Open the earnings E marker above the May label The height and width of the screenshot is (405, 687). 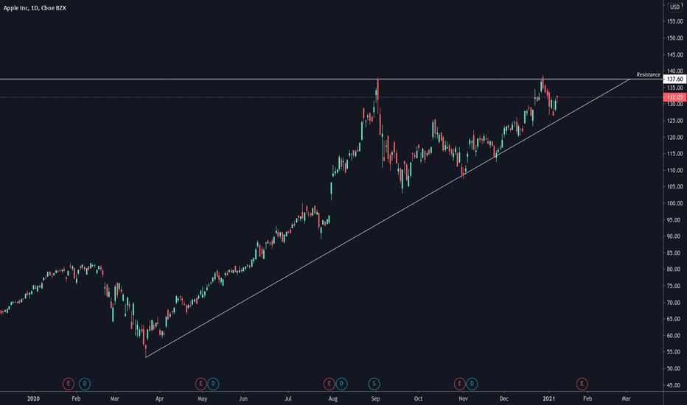pyautogui.click(x=200, y=384)
